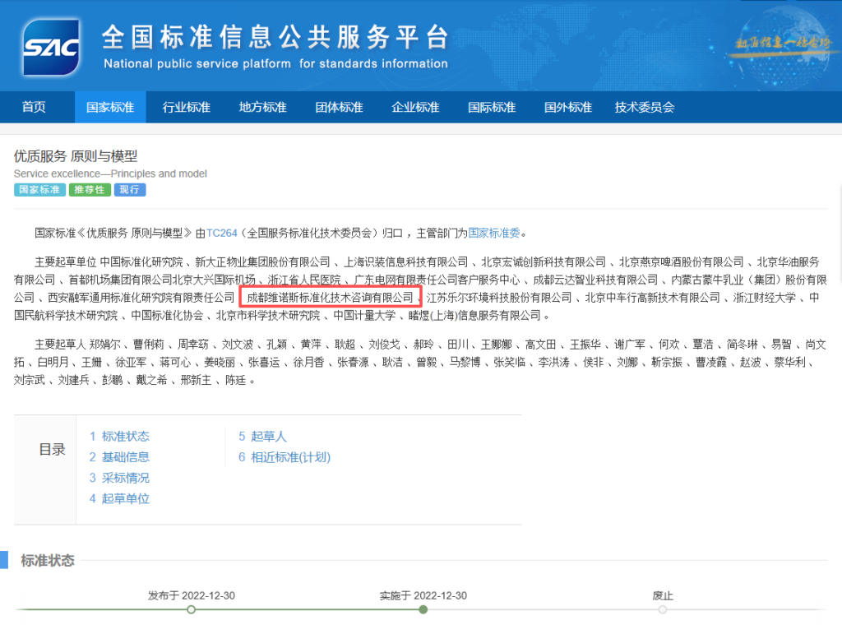Switch to the 团体标准 tab
Viewport: 842px width, 634px height.
click(339, 108)
